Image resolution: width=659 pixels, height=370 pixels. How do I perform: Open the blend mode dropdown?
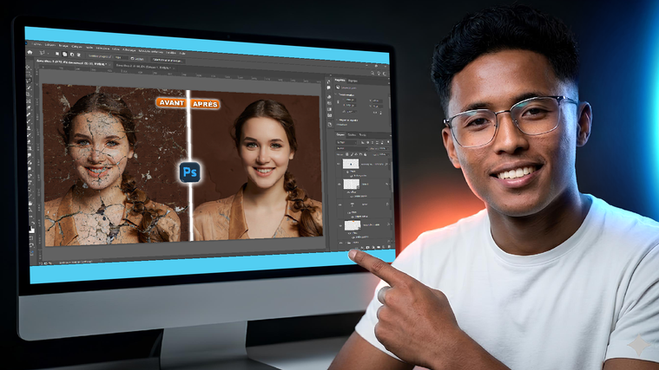(352, 148)
